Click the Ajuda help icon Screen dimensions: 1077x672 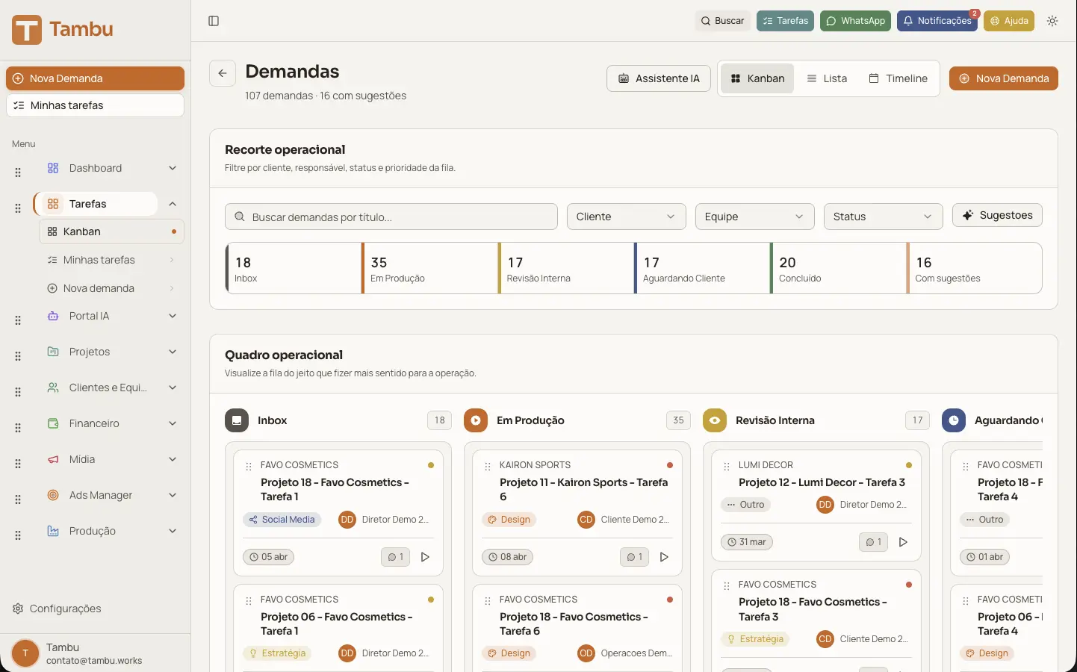coord(1008,20)
